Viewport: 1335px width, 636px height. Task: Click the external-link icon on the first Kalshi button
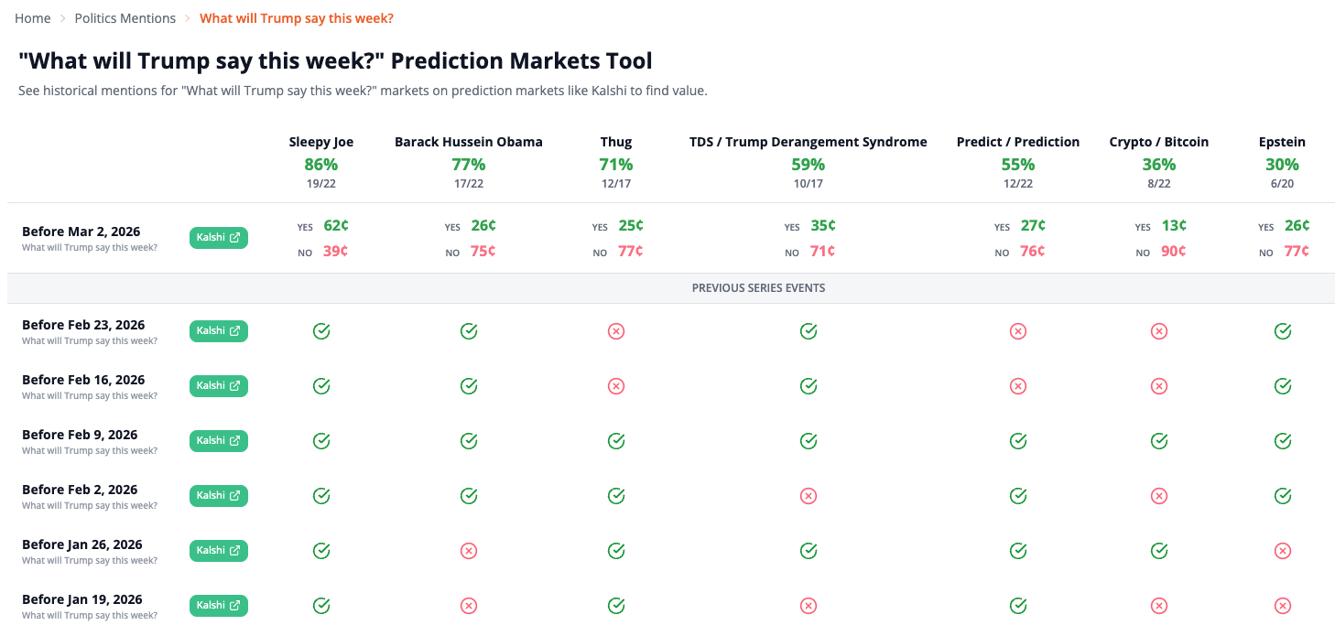click(233, 237)
